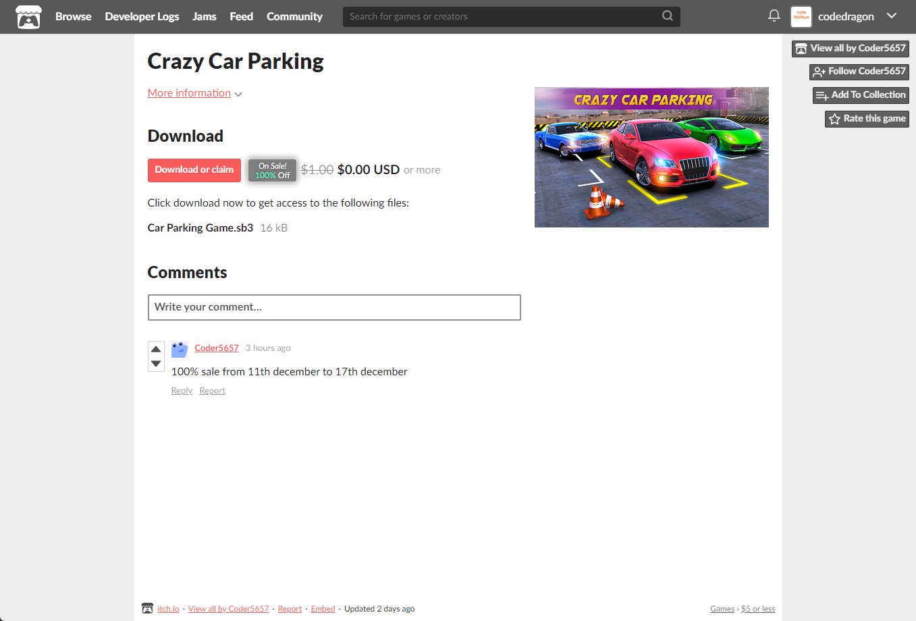Image resolution: width=916 pixels, height=621 pixels.
Task: Click the Download or claim button
Action: point(194,170)
